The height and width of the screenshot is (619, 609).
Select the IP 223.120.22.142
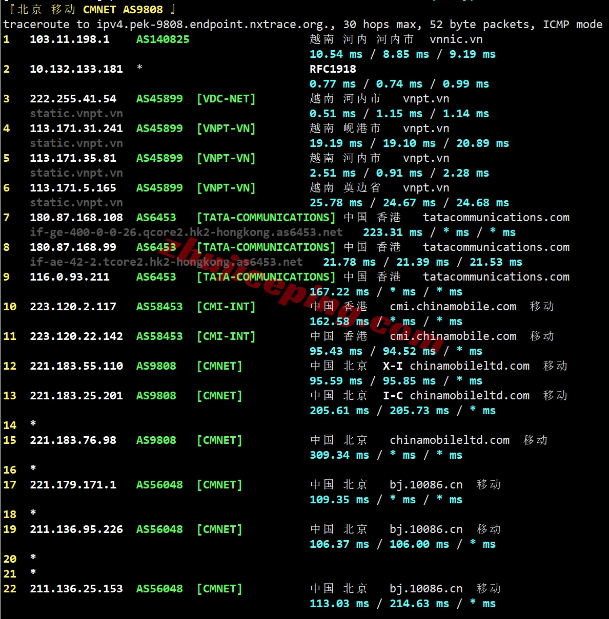coord(76,336)
